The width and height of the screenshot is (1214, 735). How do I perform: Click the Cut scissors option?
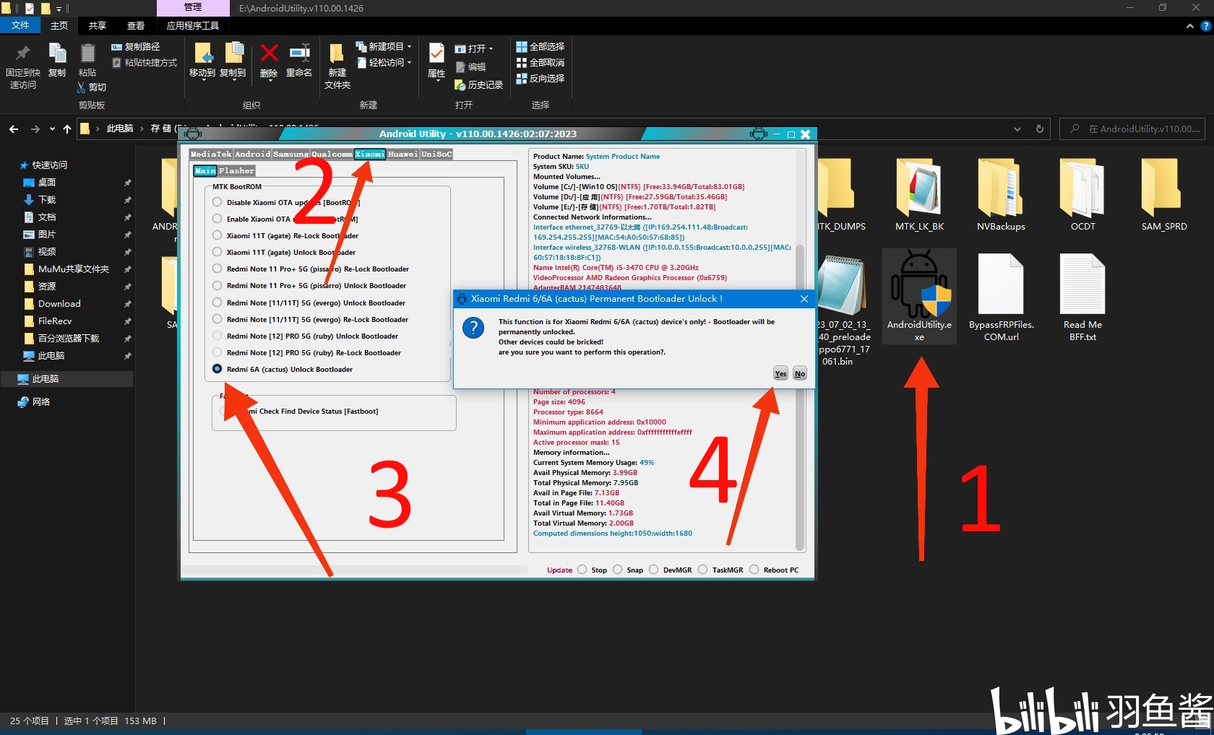(91, 87)
